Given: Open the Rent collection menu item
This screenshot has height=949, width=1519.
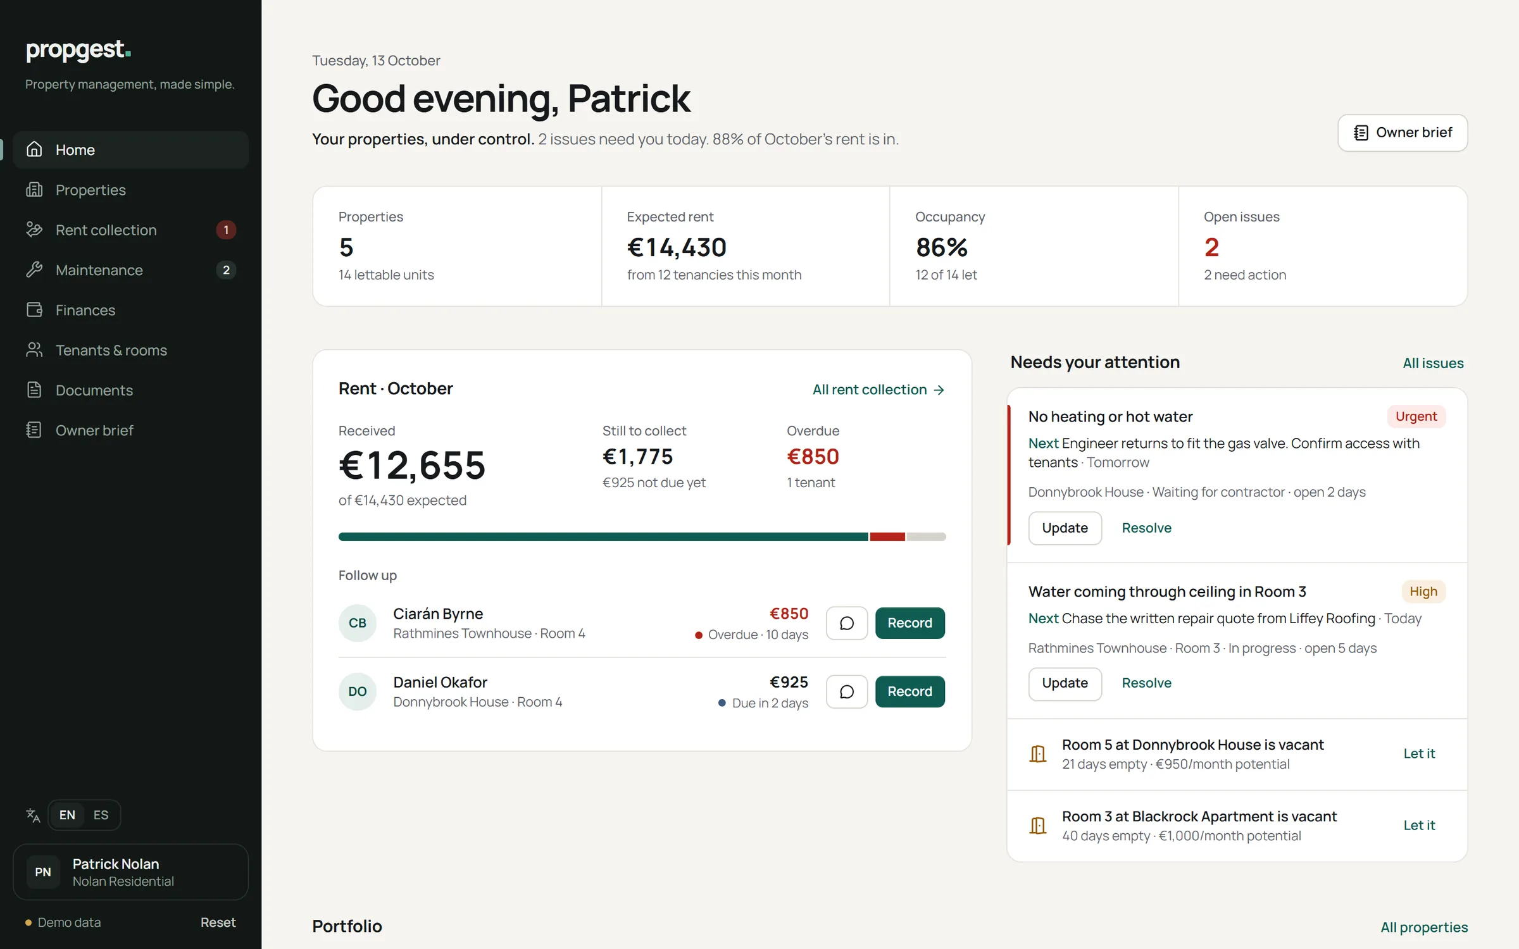Looking at the screenshot, I should coord(130,230).
